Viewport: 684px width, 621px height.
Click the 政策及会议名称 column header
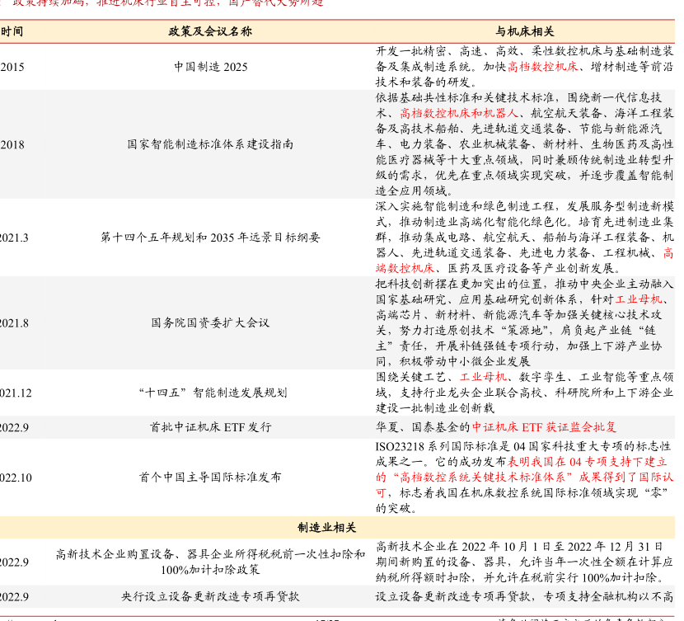[210, 31]
